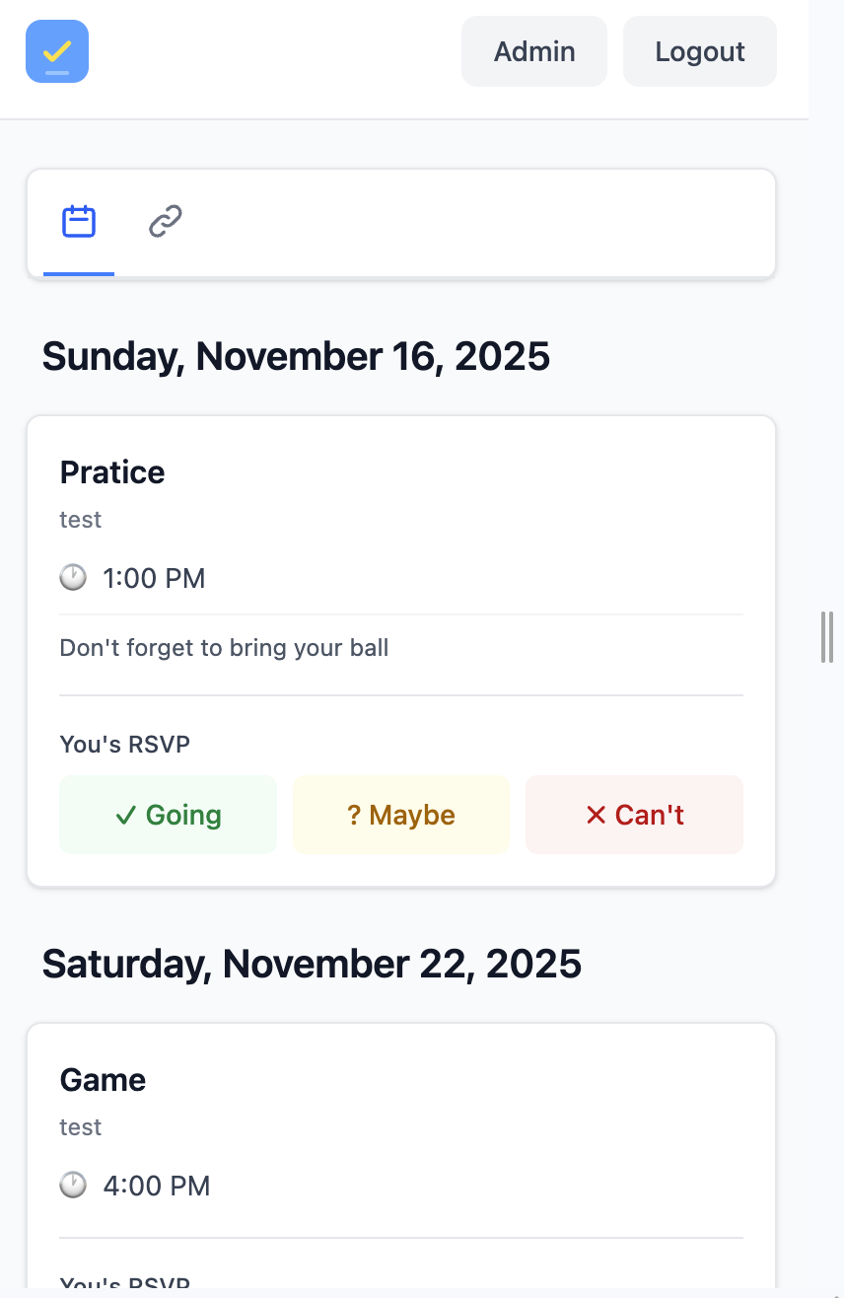This screenshot has width=844, height=1298.
Task: Click the clock icon beside 1:00 PM
Action: (x=73, y=578)
